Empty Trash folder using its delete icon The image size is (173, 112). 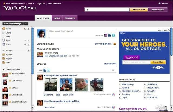29,45
